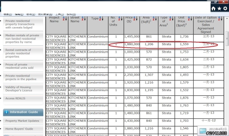This screenshot has width=229, height=136.
Task: Sort by Price ($) column icon
Action: pyautogui.click(x=135, y=19)
